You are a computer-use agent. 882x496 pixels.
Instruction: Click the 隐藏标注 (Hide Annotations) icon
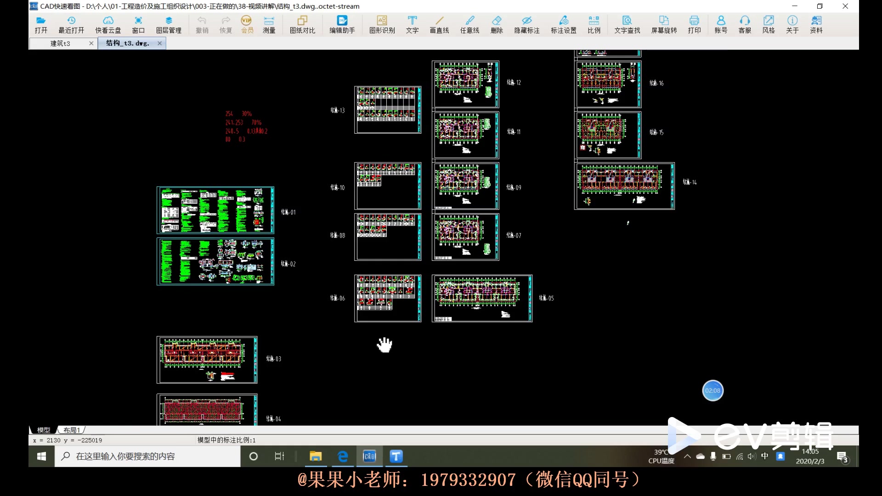pyautogui.click(x=526, y=23)
